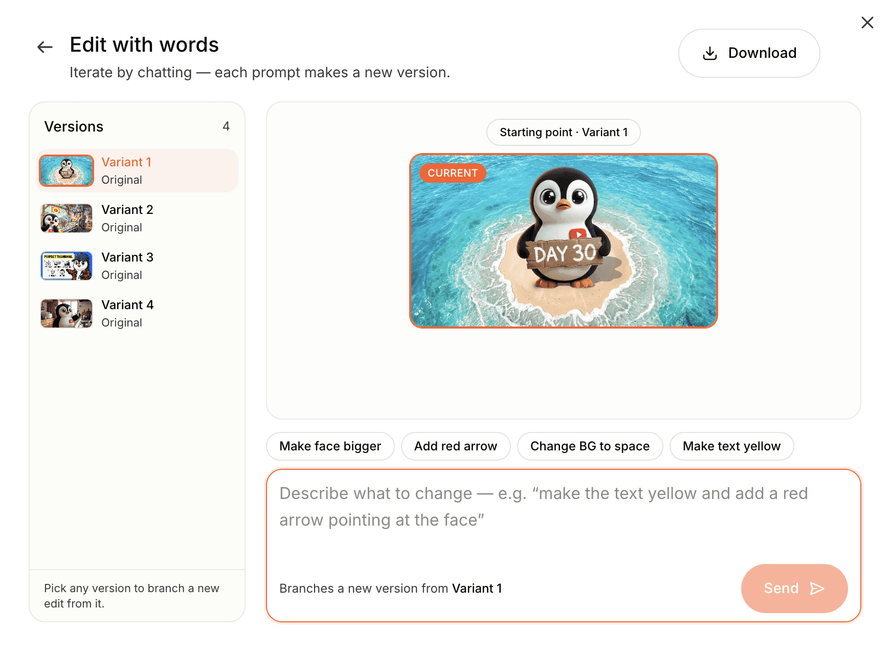Image resolution: width=890 pixels, height=651 pixels.
Task: Click 'Branches a new version from Variant 1' text
Action: [391, 589]
